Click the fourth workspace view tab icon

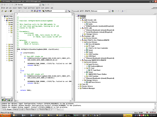click(9, 100)
